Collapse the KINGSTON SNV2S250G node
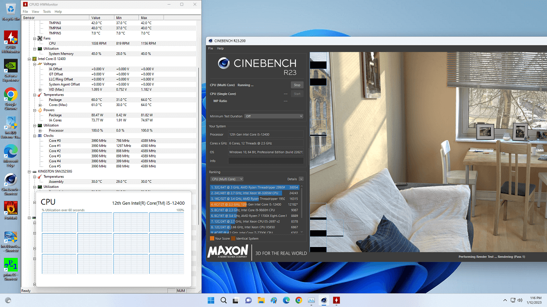Screen dimensions: 547x307 (x=29, y=171)
